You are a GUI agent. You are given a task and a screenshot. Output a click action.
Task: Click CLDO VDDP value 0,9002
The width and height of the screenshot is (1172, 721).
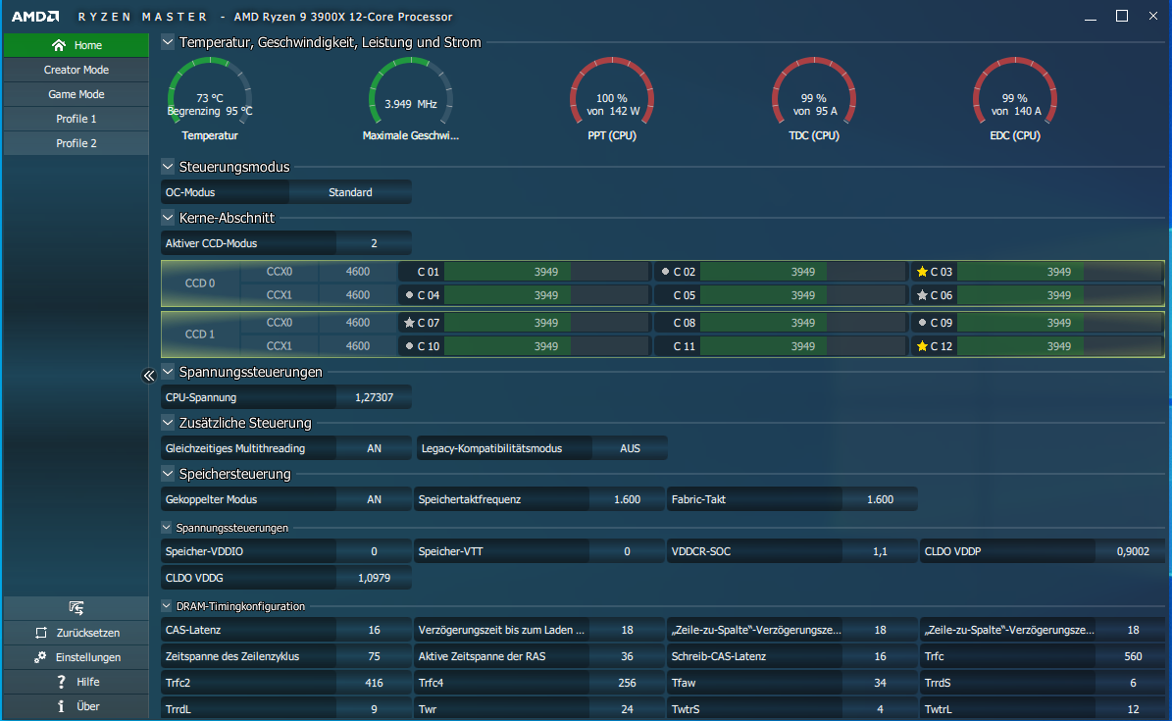(1133, 551)
